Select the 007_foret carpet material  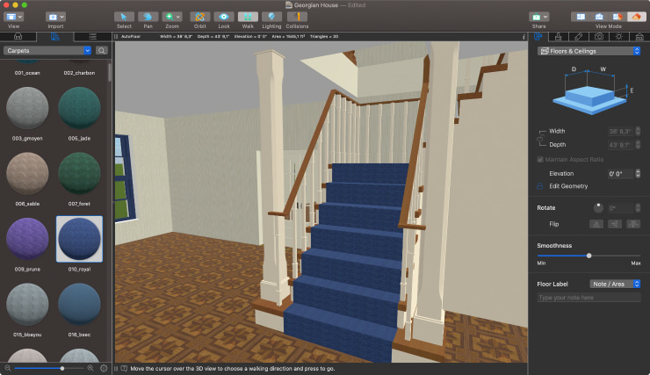click(x=79, y=174)
